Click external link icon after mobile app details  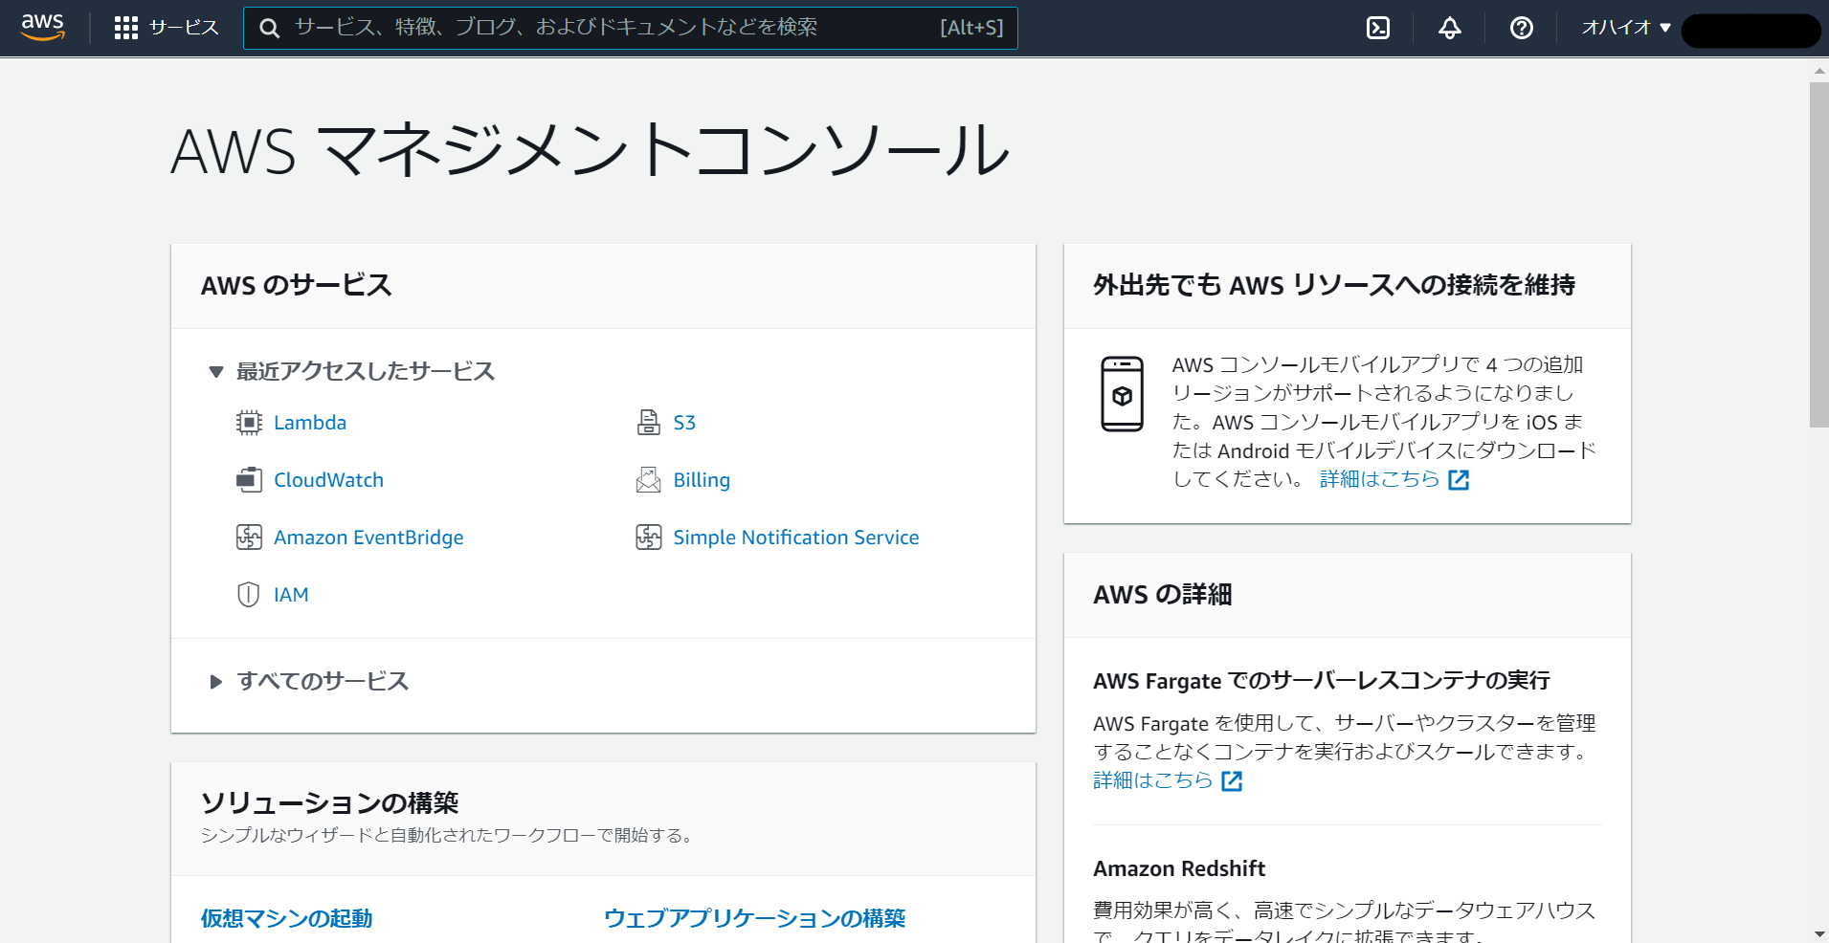point(1459,480)
